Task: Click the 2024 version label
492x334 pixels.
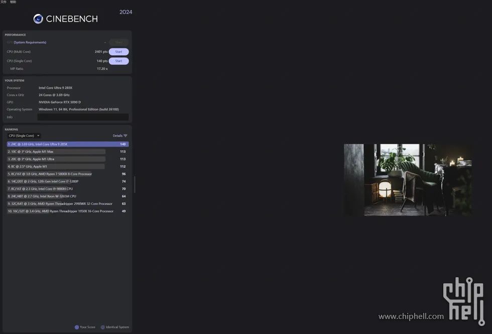Action: tap(126, 12)
